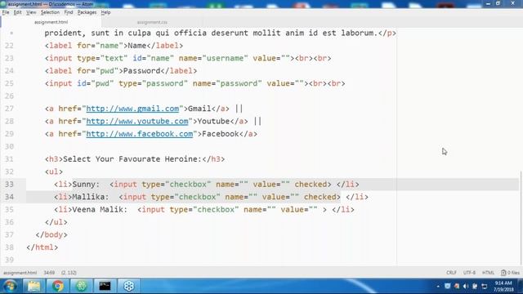The height and width of the screenshot is (294, 523).
Task: Open the Packages menu
Action: tap(87, 12)
